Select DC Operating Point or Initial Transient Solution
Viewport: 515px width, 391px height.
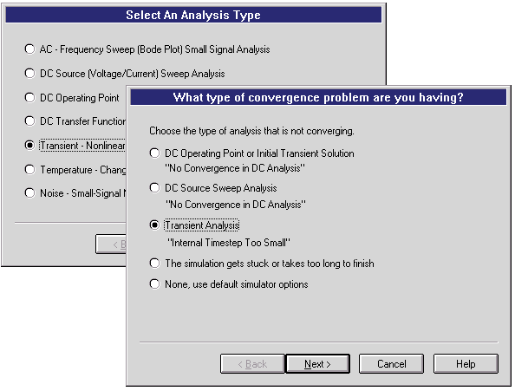click(154, 153)
